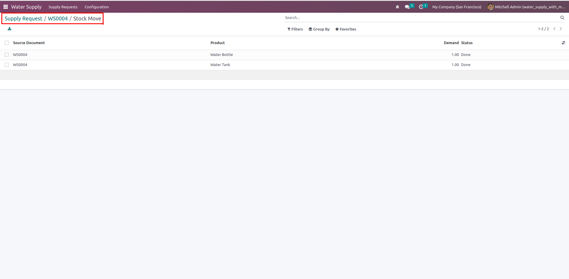Sort by Status column header
Image resolution: width=569 pixels, height=279 pixels.
point(467,43)
